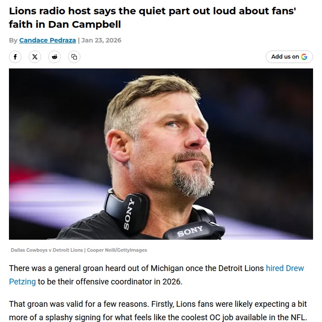322x322 pixels.
Task: Click the Cooper Neill/GettyImages photo credit
Action: [117, 250]
